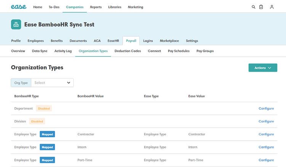Open the Connect sub-tab
Image resolution: width=286 pixels, height=167 pixels.
click(154, 51)
